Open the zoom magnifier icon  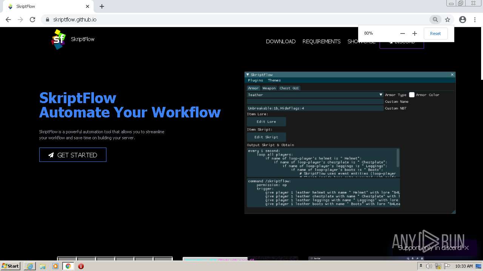[x=435, y=20]
